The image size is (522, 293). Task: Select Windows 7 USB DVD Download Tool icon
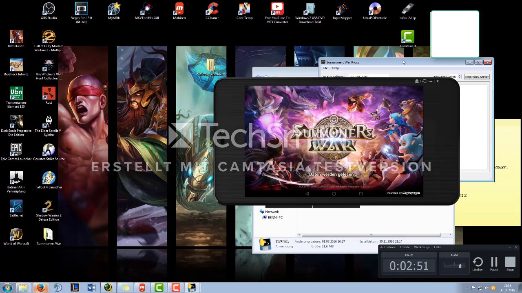(310, 13)
